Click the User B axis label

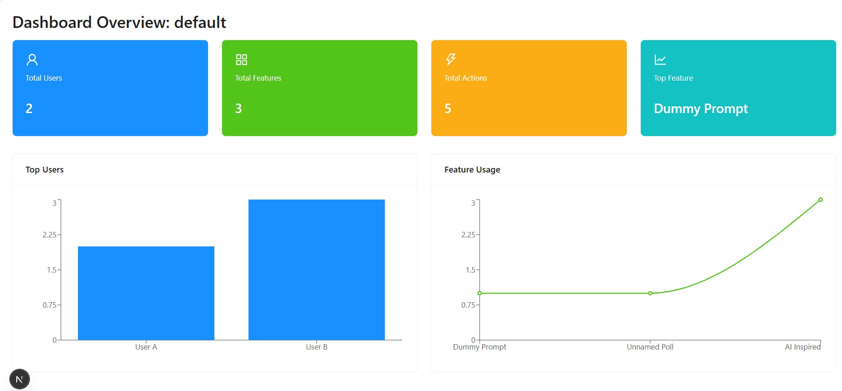coord(317,347)
